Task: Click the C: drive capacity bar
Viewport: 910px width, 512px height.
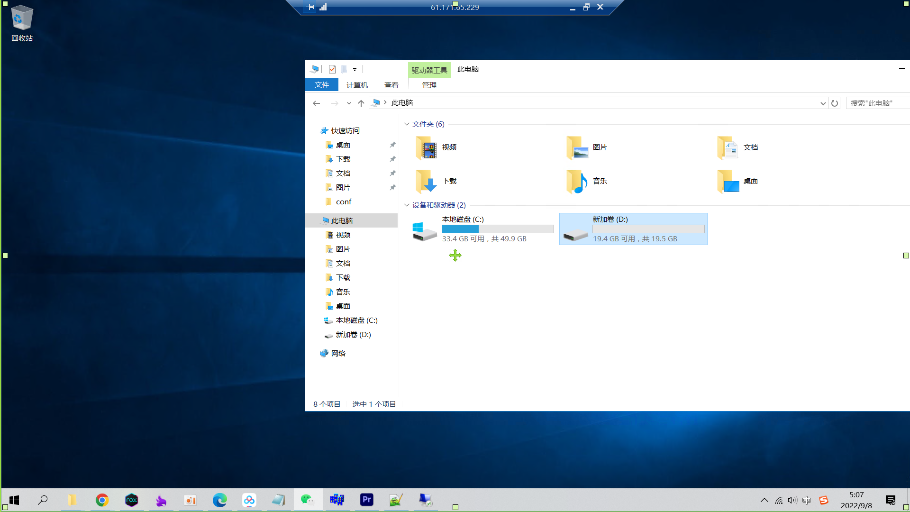Action: tap(497, 229)
